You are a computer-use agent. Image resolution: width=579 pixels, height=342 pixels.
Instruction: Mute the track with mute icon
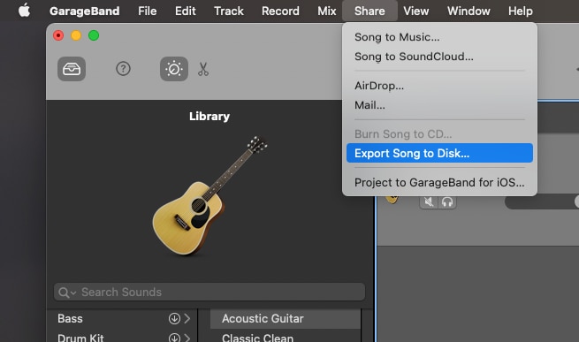point(429,202)
